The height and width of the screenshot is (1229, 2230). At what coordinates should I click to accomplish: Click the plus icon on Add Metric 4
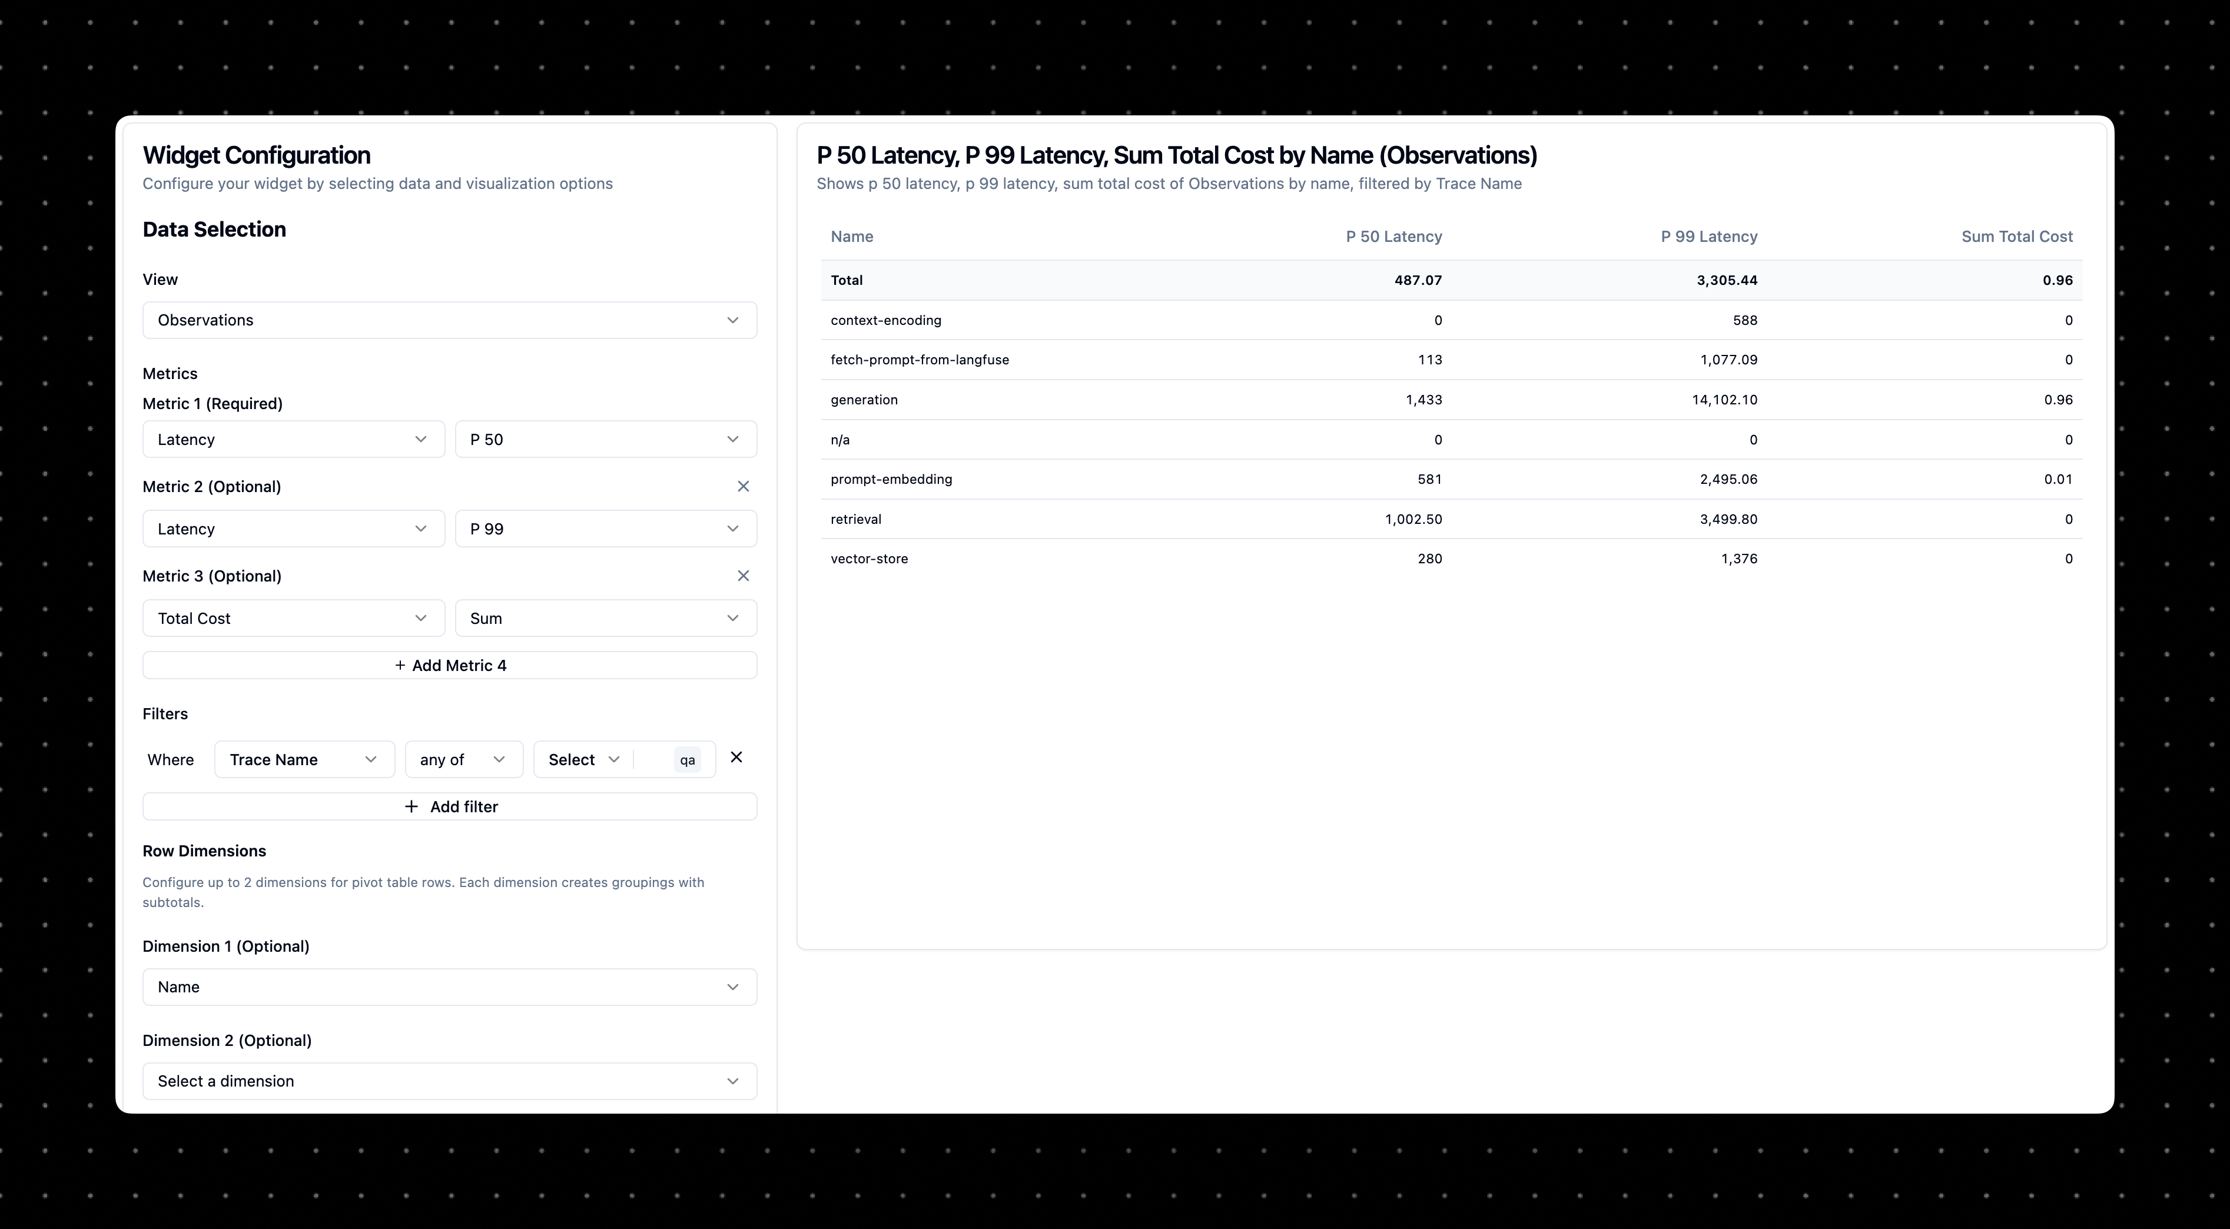point(399,665)
